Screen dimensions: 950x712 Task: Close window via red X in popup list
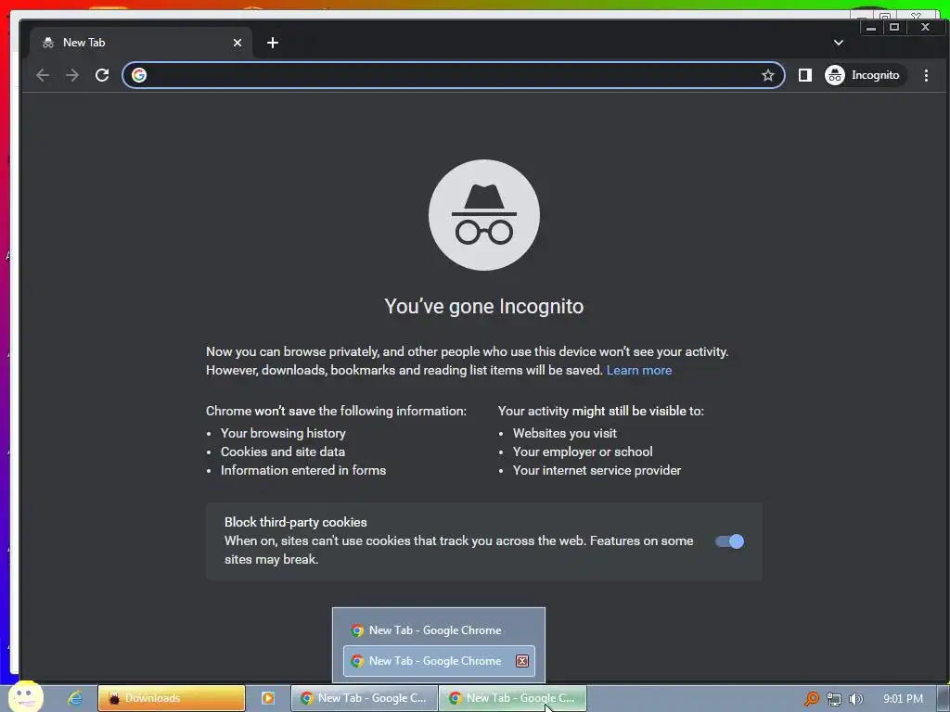click(x=522, y=661)
